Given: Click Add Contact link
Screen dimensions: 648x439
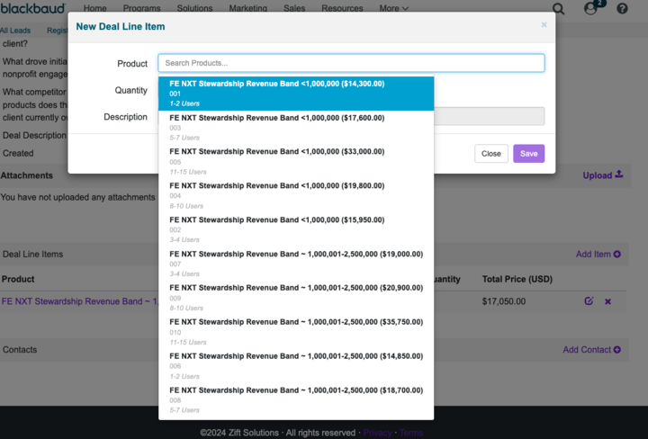Looking at the screenshot, I should [591, 349].
